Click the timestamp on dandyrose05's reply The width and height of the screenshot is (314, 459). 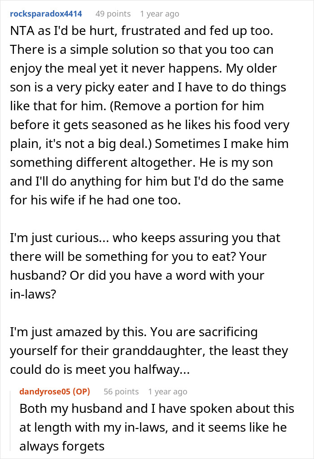(x=168, y=391)
